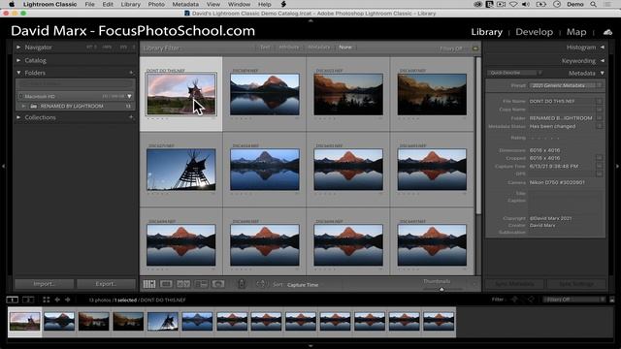Open the Library menu
Screen dimensions: 621x349
coord(131,4)
